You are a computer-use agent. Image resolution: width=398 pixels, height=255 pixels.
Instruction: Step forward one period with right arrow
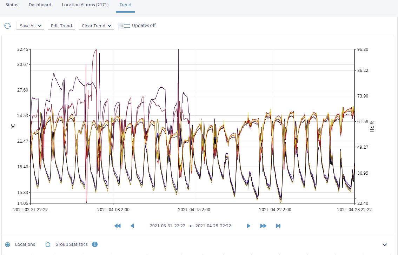248,226
